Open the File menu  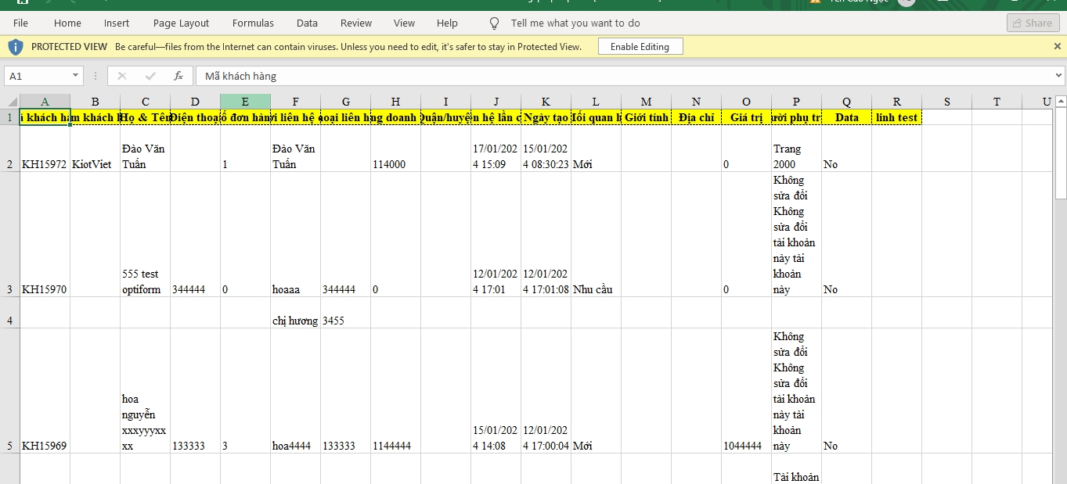coord(21,23)
